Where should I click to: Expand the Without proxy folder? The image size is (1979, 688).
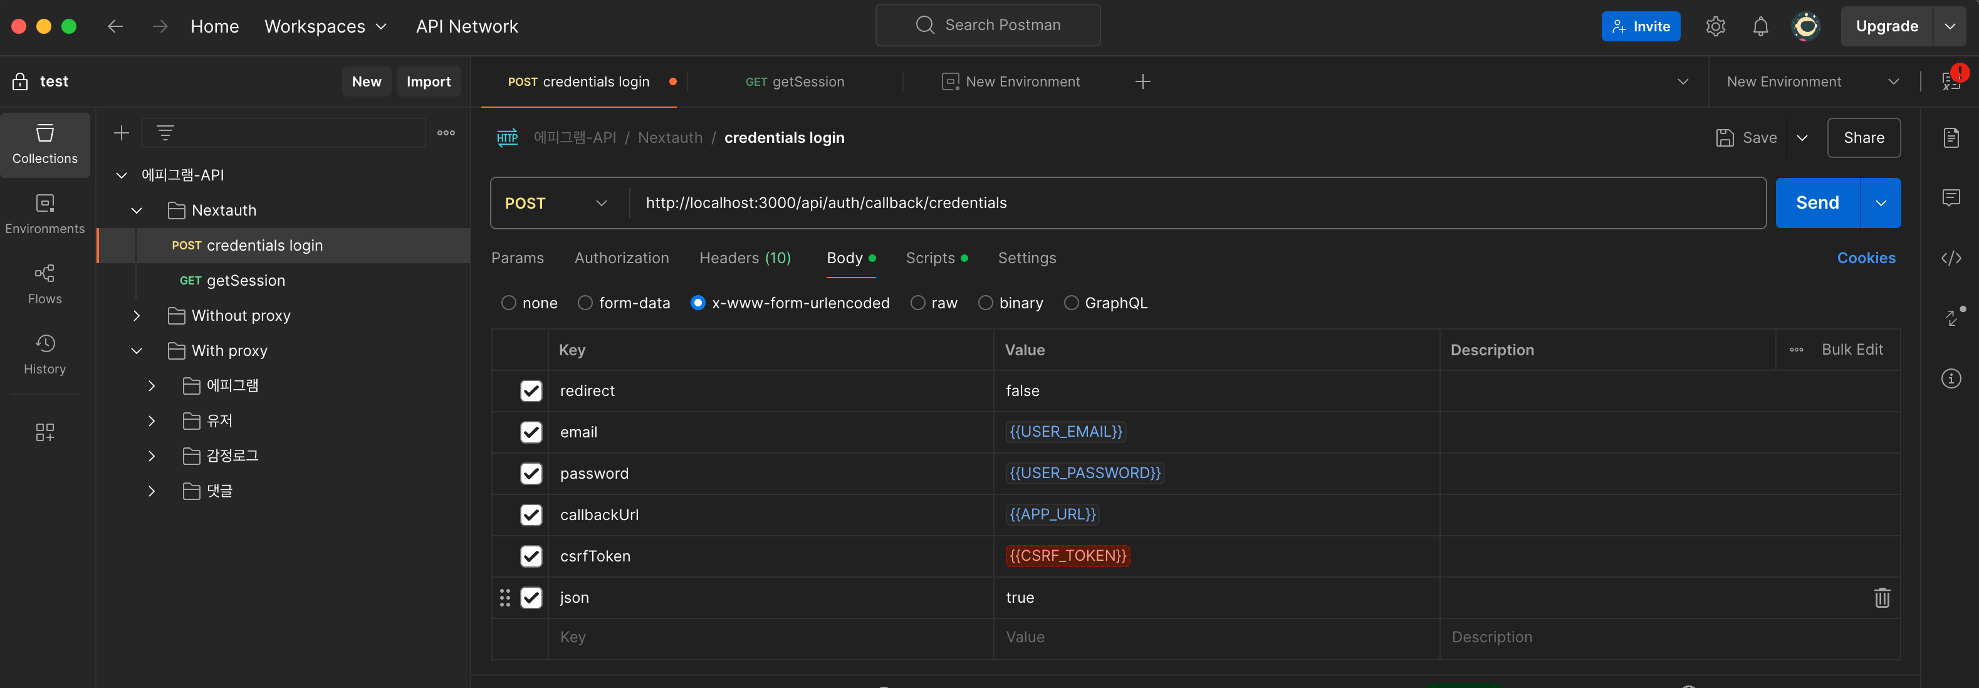click(137, 316)
